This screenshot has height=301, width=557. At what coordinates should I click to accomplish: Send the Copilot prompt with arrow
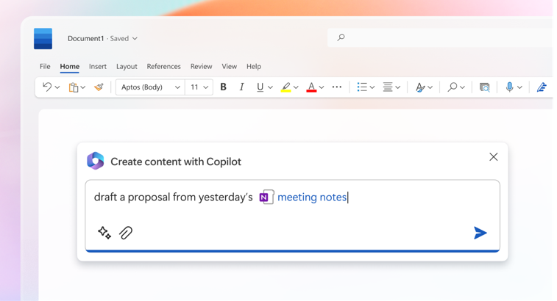[480, 233]
